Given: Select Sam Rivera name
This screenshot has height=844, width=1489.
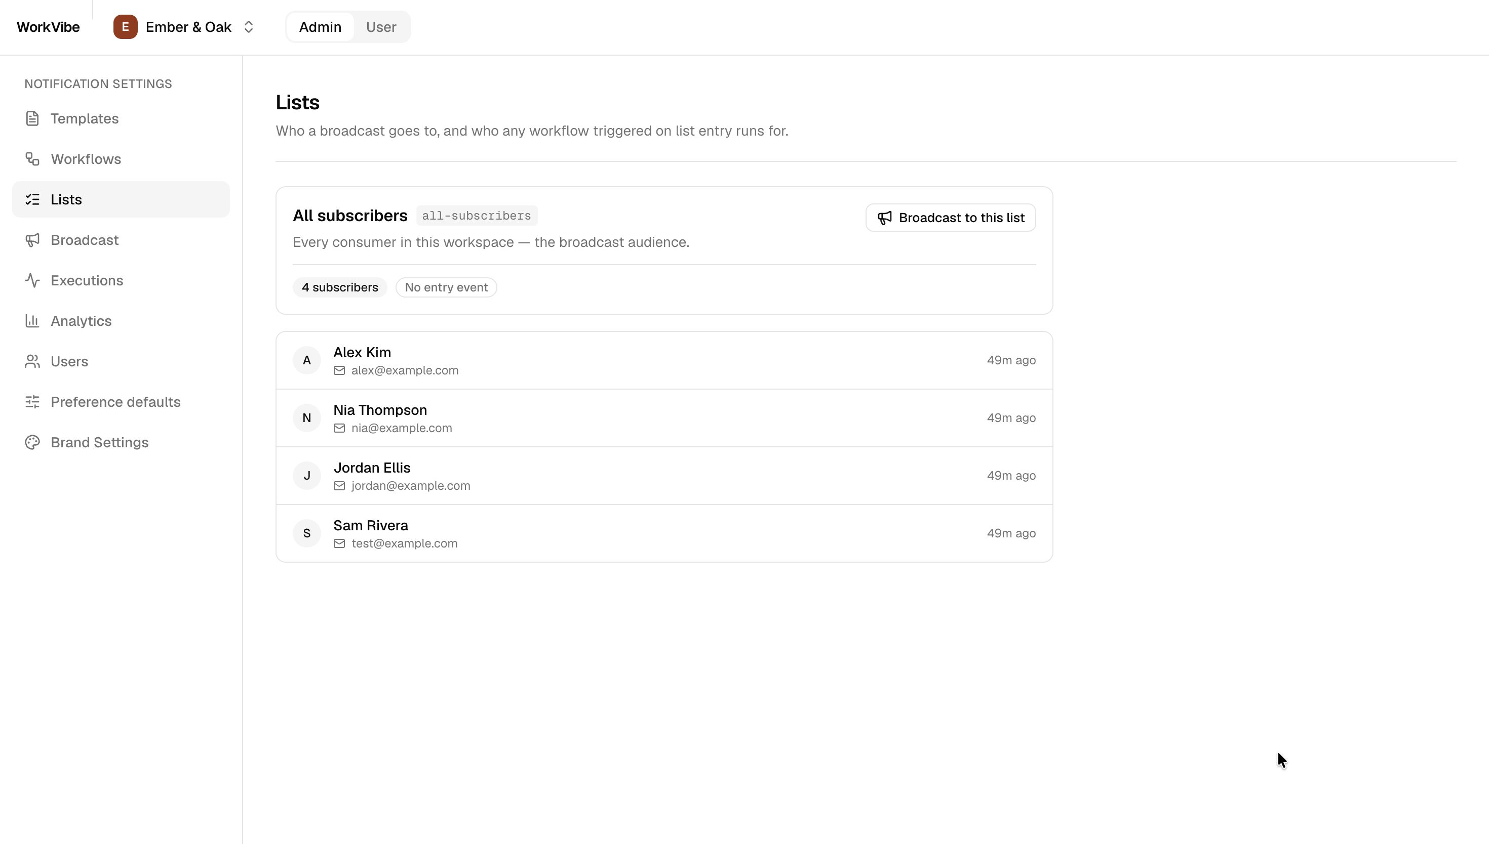Looking at the screenshot, I should pyautogui.click(x=371, y=525).
